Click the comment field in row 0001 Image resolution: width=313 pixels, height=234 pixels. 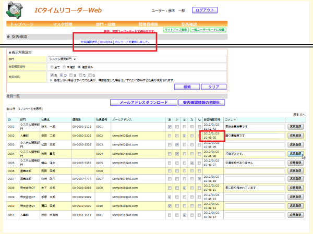(255, 127)
